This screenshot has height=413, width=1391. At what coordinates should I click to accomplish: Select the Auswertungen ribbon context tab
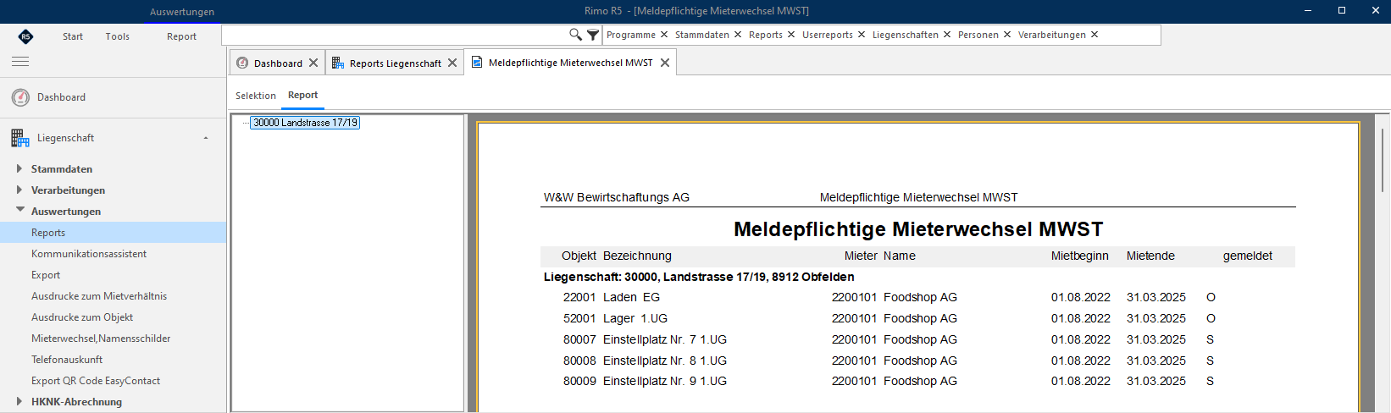(x=182, y=12)
